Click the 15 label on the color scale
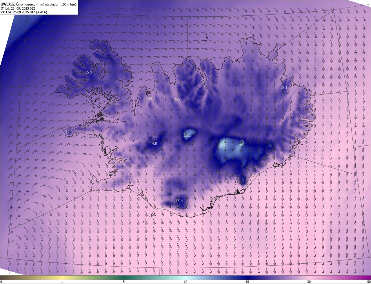Viewport: 371px width, 284px height. point(247,282)
